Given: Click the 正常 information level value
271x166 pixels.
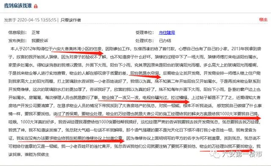Looking at the screenshot, I should click(36, 32).
